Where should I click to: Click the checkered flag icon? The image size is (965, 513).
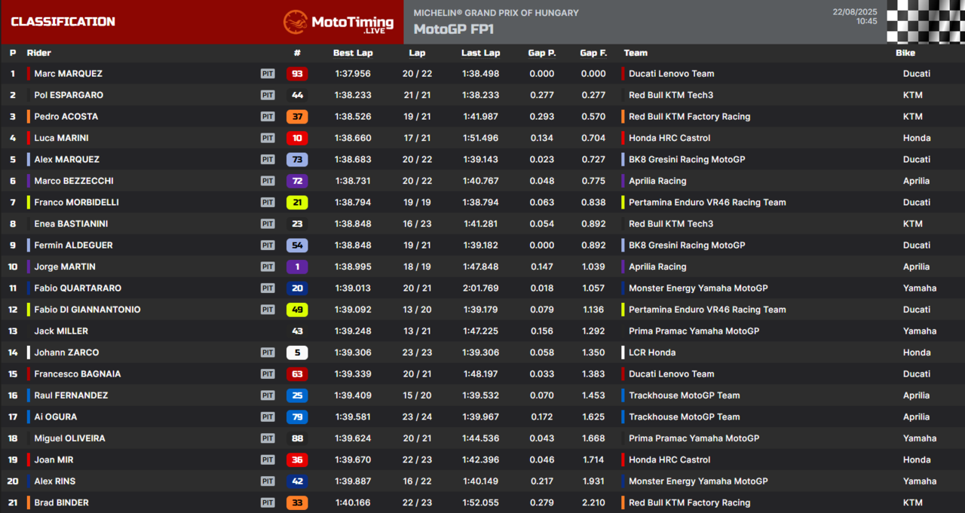coord(926,22)
